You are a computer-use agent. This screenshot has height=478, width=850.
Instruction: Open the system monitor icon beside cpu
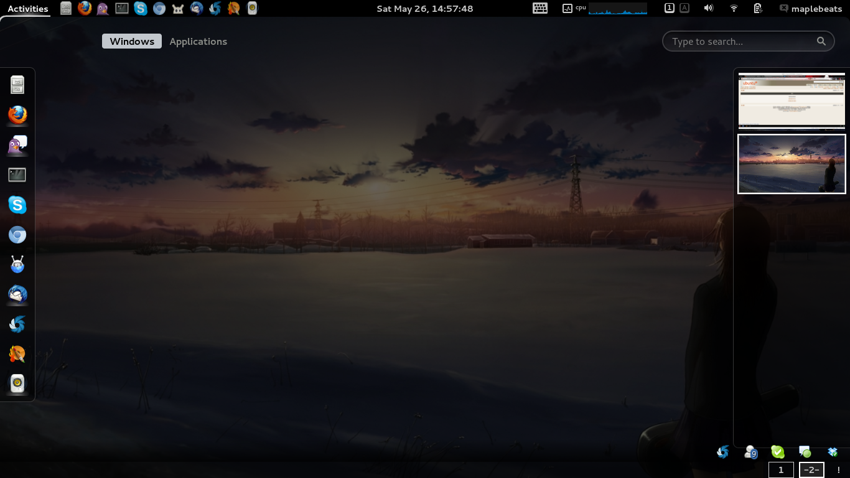[x=567, y=8]
